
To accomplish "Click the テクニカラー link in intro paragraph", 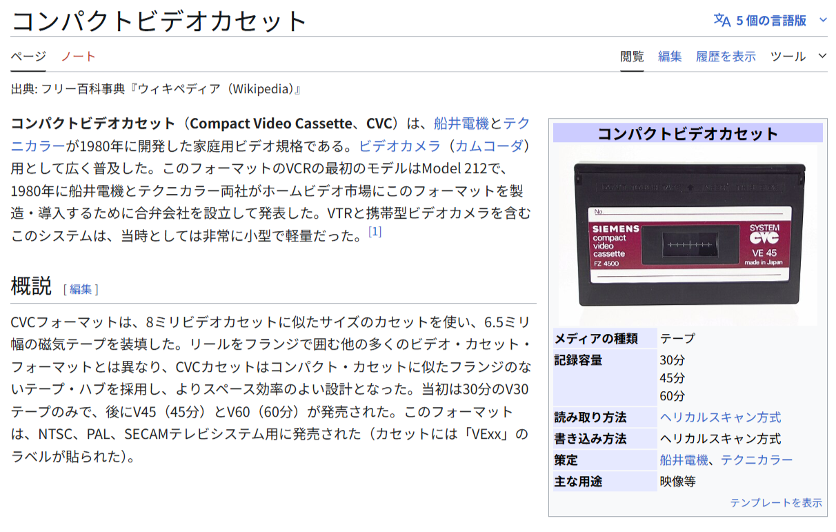I will point(517,124).
